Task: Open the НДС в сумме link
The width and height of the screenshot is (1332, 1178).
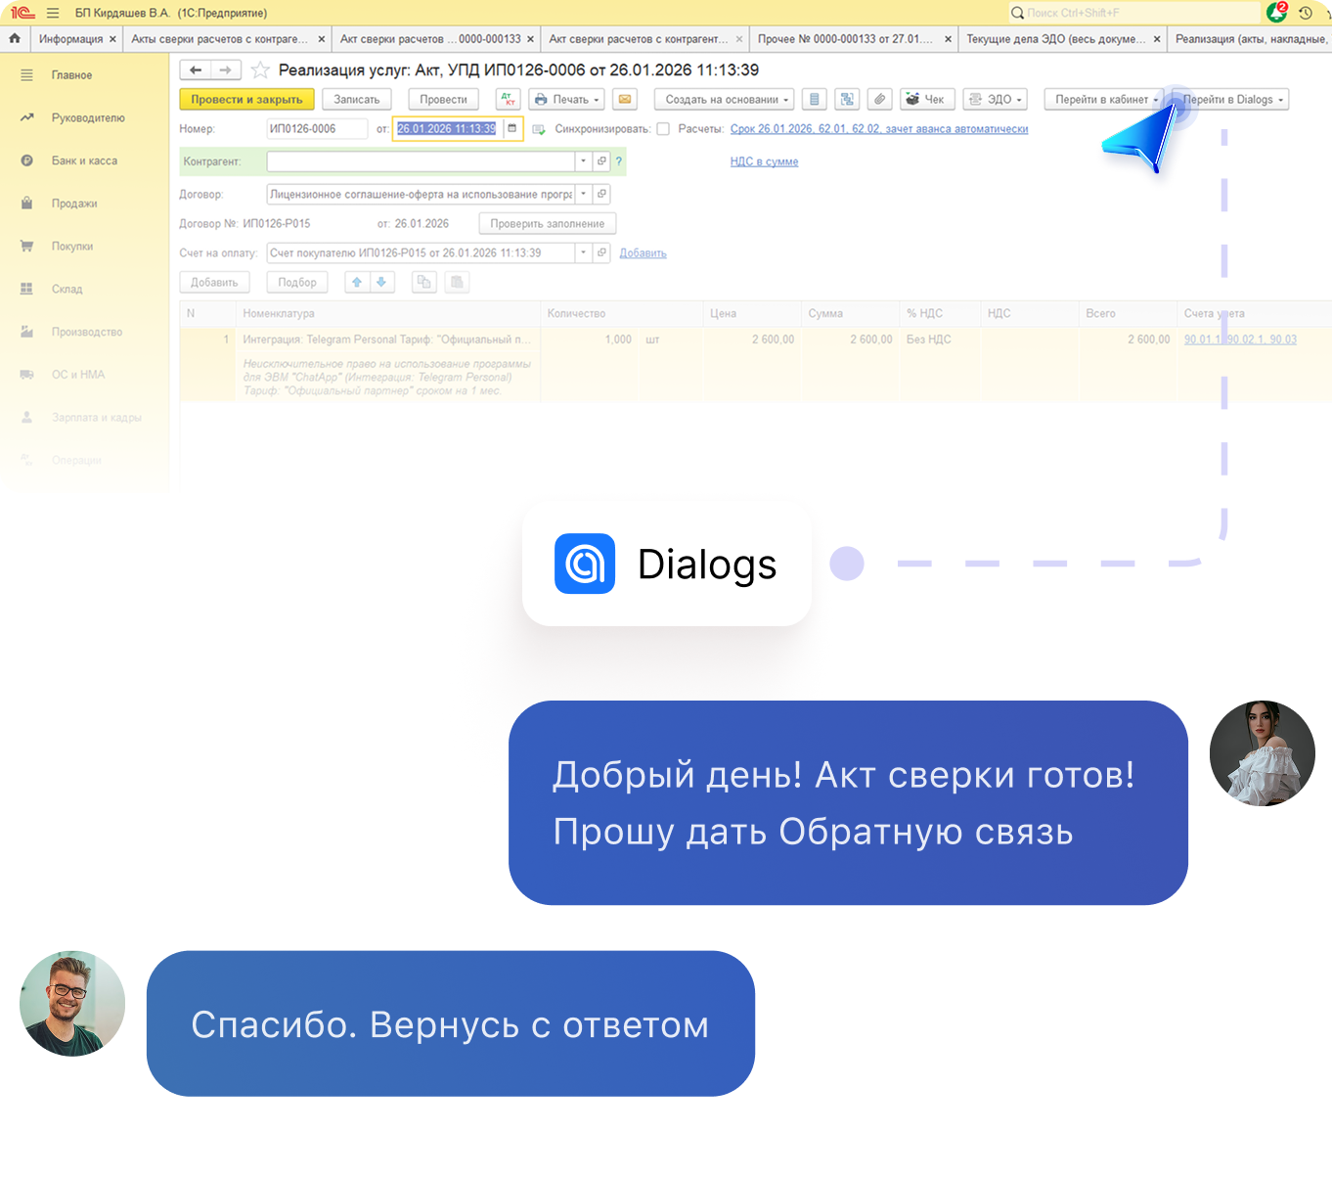Action: (x=764, y=161)
